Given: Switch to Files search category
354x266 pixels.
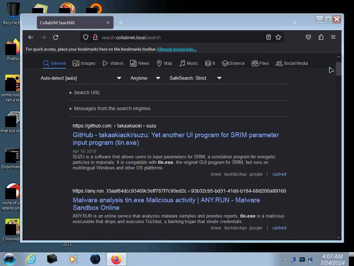Looking at the screenshot, I should tap(260, 63).
